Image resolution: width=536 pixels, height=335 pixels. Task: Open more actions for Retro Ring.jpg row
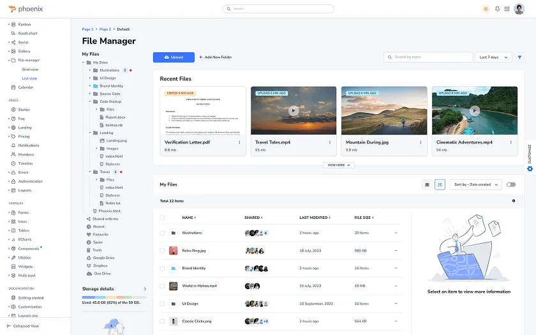click(x=396, y=251)
